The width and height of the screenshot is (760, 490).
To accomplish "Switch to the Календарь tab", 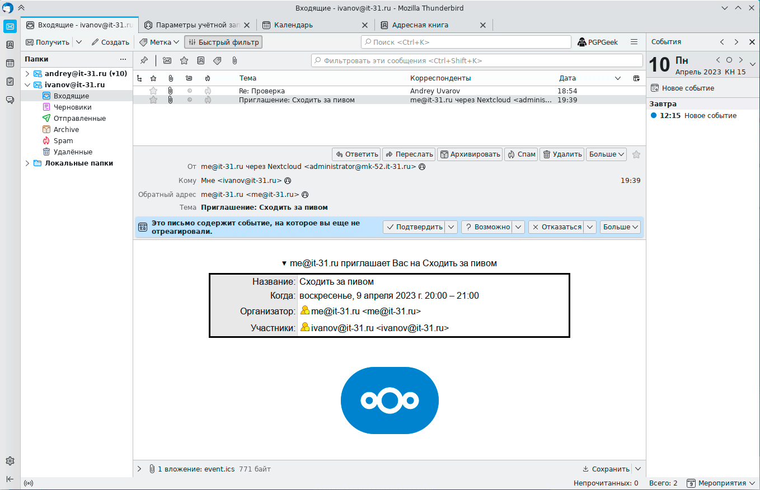I will click(x=315, y=25).
